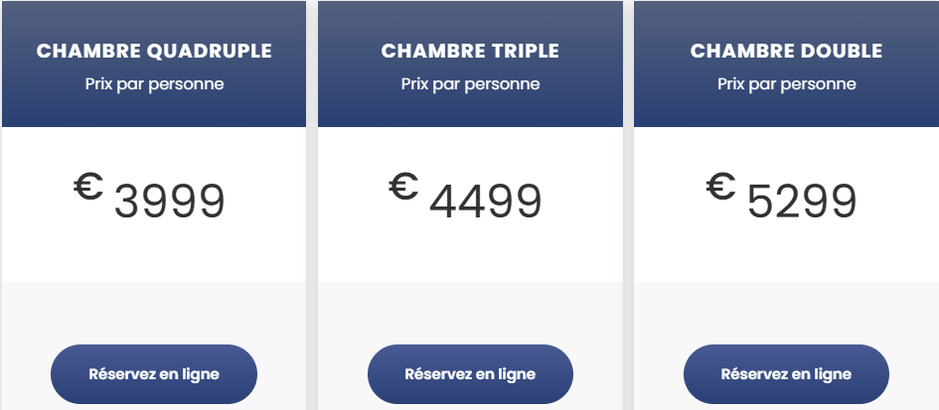Click gray footer area above Quadruple's reserve button

point(154,310)
